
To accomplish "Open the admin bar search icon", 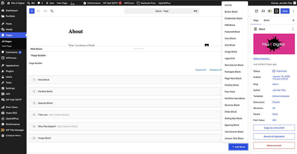I will coord(29,3).
